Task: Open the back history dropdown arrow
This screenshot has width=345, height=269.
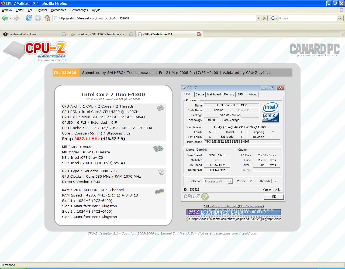Action: pyautogui.click(x=11, y=18)
